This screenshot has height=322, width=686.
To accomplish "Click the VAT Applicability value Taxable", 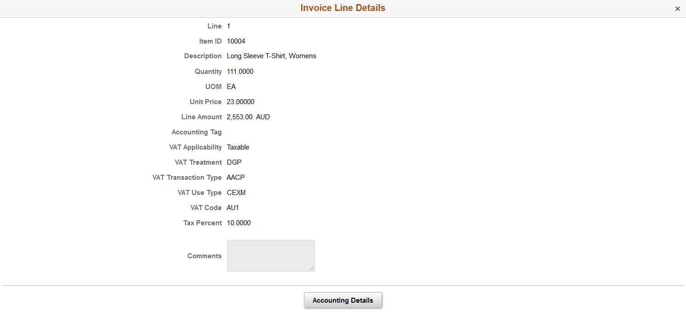I will click(238, 147).
